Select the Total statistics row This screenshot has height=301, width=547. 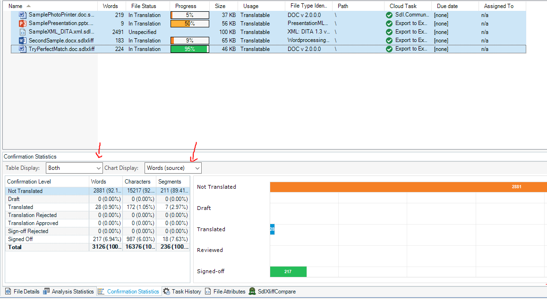pyautogui.click(x=98, y=247)
